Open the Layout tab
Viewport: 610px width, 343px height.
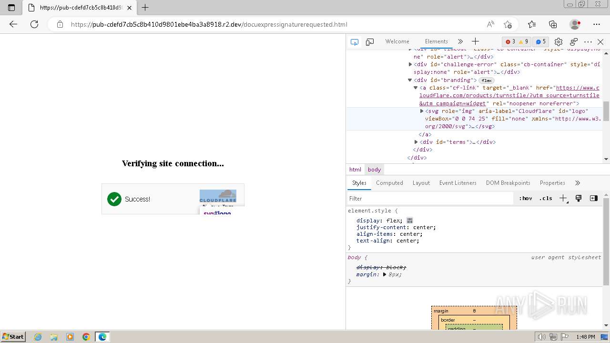coord(421,183)
